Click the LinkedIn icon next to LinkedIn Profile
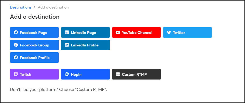The image size is (245, 103). pos(67,45)
